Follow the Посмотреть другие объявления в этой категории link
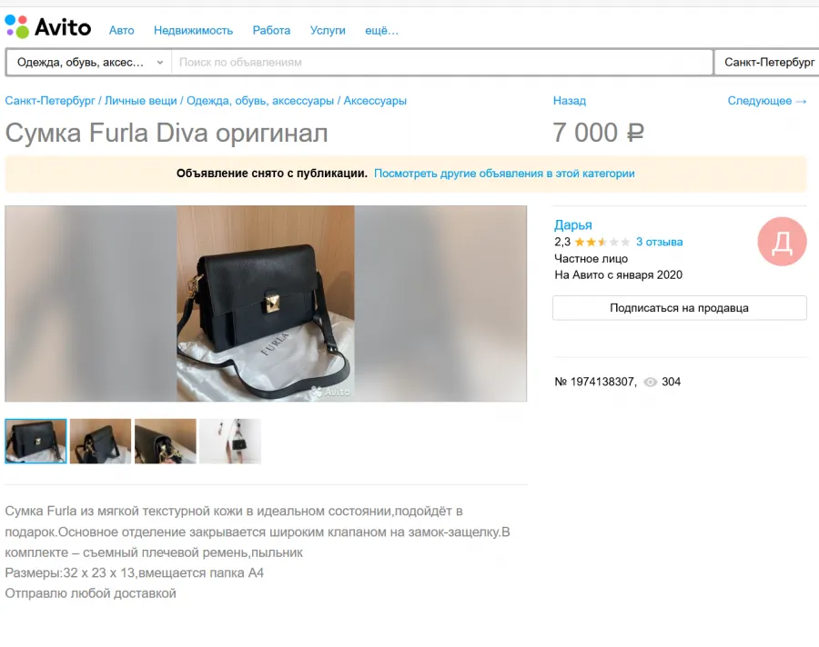 tap(504, 174)
